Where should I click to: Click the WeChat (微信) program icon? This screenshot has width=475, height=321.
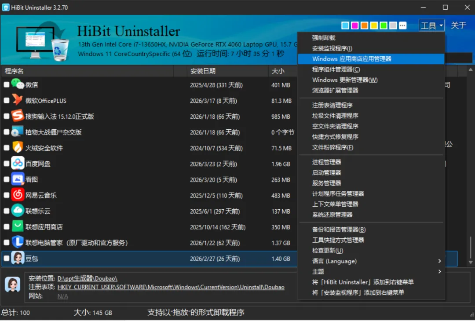pyautogui.click(x=18, y=84)
